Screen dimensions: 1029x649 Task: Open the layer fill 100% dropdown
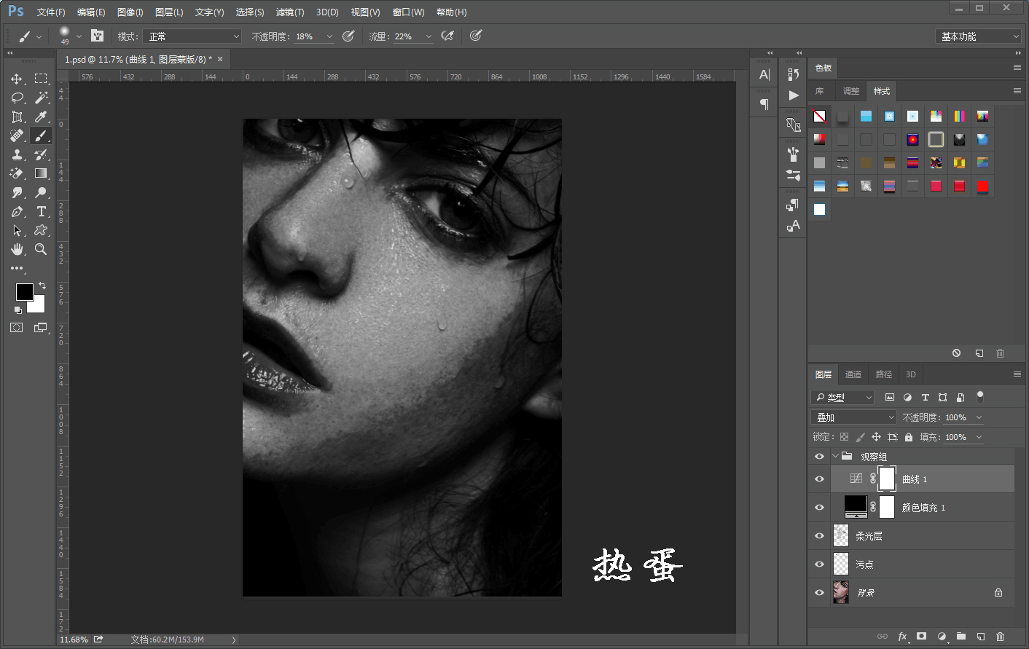(x=979, y=437)
